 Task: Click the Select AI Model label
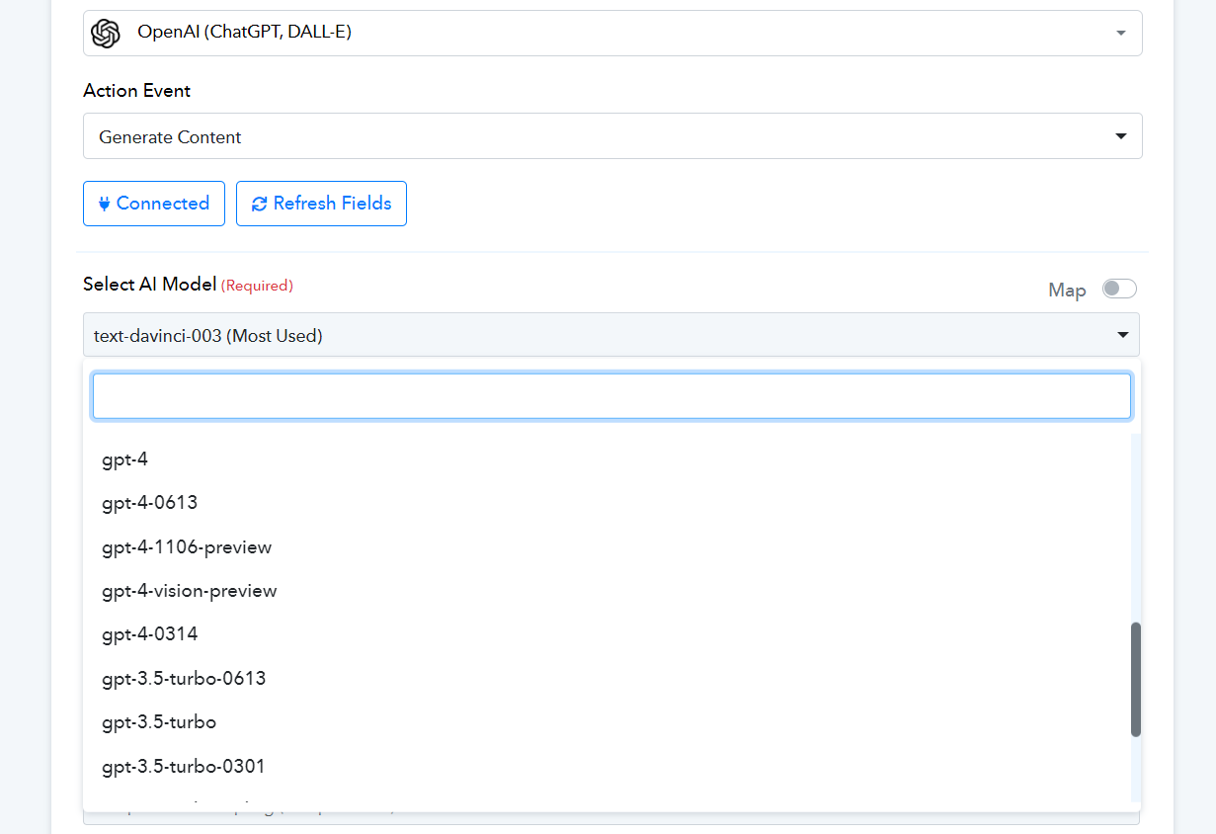(150, 285)
